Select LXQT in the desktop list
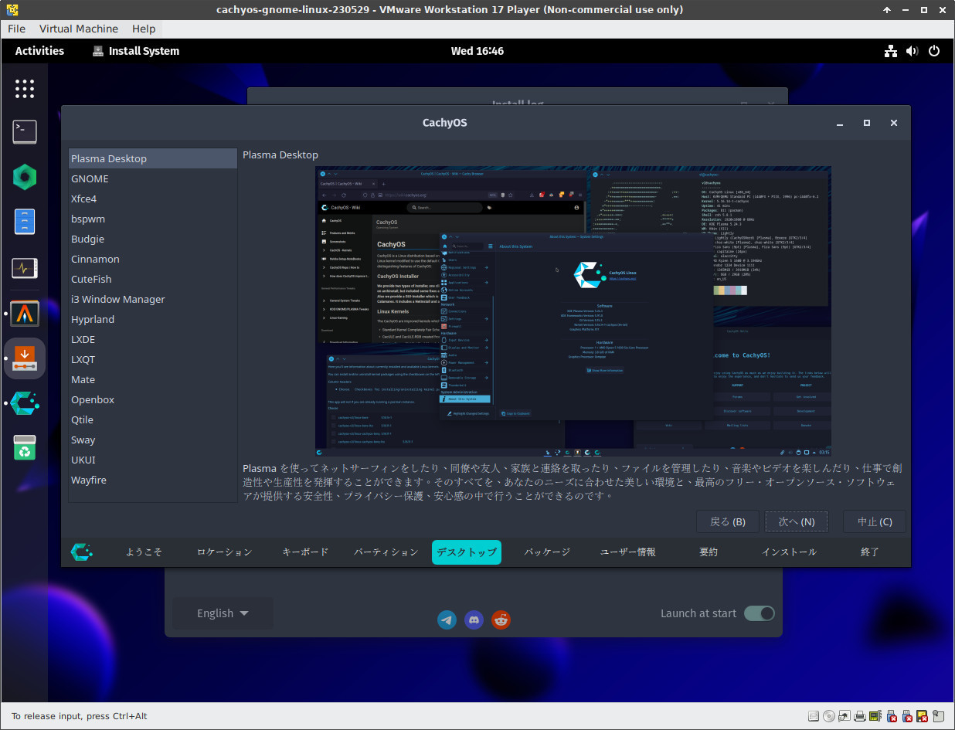 tap(153, 359)
